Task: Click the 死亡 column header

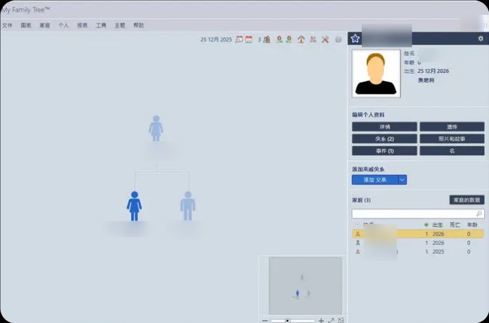Action: pyautogui.click(x=455, y=225)
